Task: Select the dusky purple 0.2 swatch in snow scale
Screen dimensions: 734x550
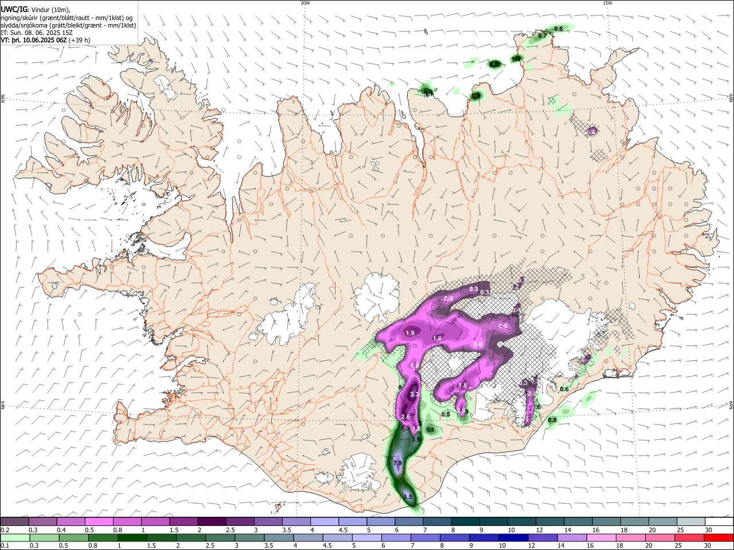Action: click(15, 521)
